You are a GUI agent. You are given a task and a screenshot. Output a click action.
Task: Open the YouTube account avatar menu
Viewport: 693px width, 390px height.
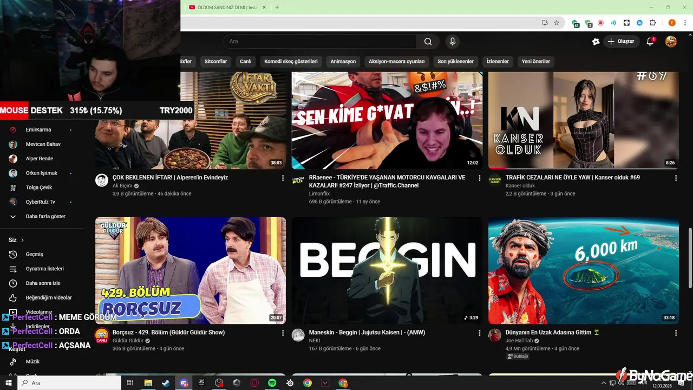[671, 42]
